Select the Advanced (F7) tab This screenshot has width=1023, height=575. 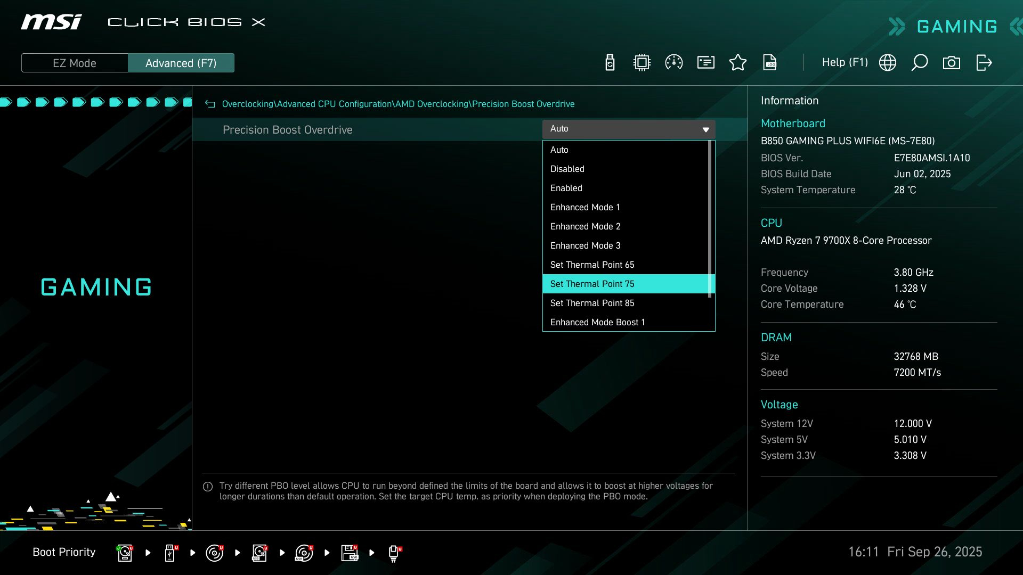181,63
